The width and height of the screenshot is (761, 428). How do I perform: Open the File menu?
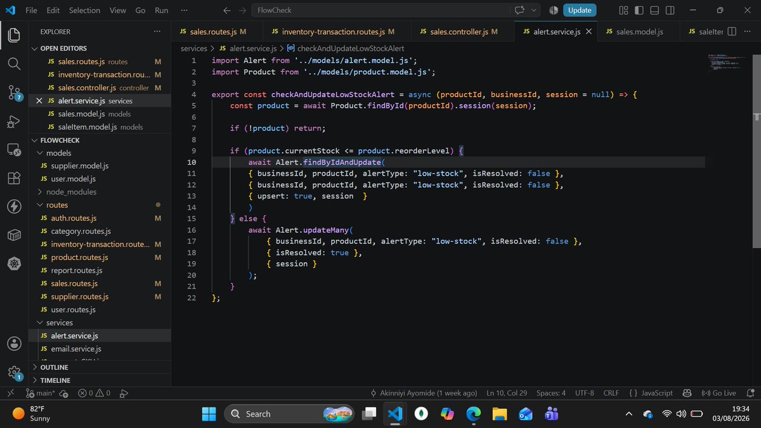tap(31, 10)
